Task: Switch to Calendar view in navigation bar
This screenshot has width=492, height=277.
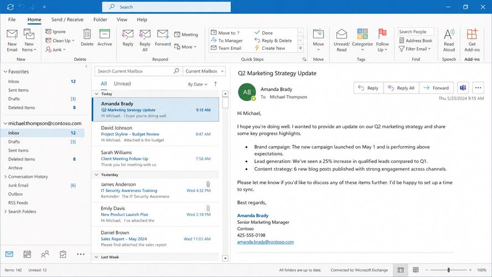Action: click(x=27, y=254)
